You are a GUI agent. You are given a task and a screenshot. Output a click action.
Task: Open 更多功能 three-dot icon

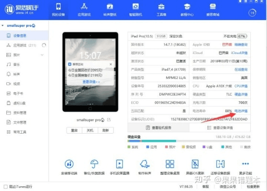tap(245, 164)
